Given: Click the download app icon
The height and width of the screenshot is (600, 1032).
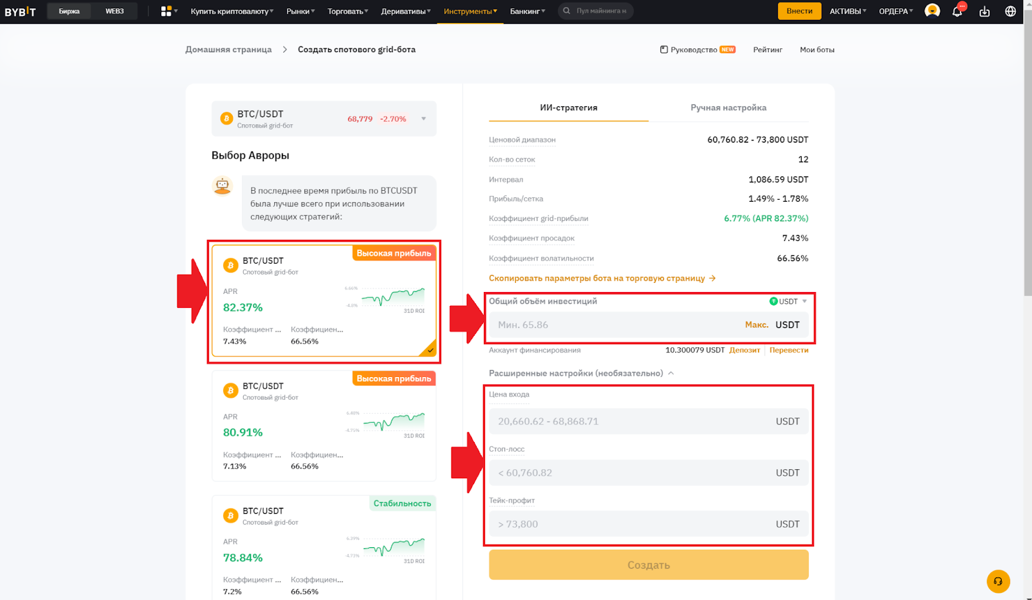Looking at the screenshot, I should tap(984, 12).
